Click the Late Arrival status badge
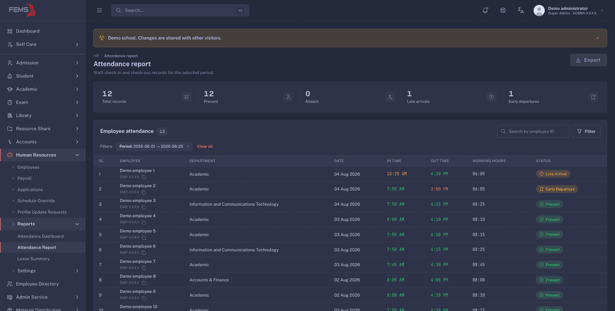 (553, 174)
